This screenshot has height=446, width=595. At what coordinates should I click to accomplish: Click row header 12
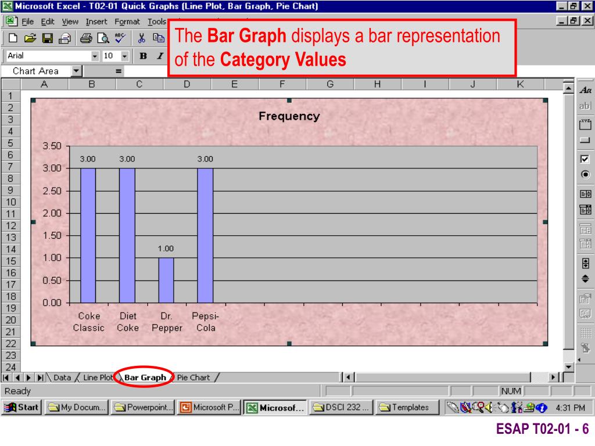11,226
